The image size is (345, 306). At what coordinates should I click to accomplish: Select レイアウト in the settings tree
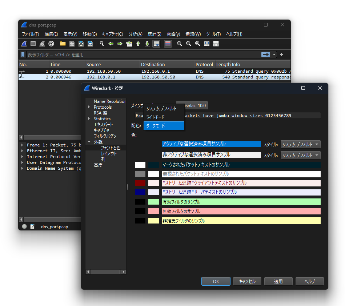tap(109, 154)
